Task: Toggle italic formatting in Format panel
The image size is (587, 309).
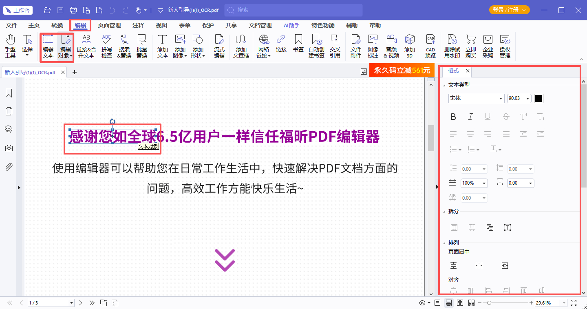Action: [x=470, y=117]
